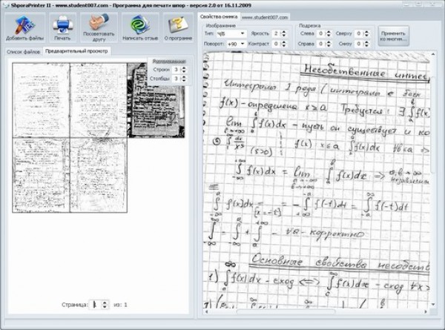The image size is (445, 330).
Task: Click the scroll-right arrow of the image view
Action: point(426,311)
